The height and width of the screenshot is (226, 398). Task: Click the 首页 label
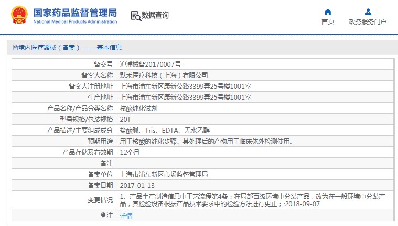coord(328,22)
